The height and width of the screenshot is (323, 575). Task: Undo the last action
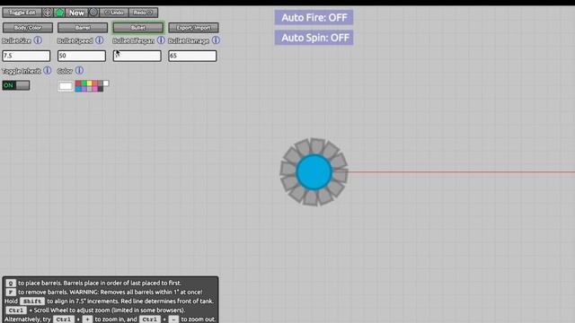[x=114, y=13]
